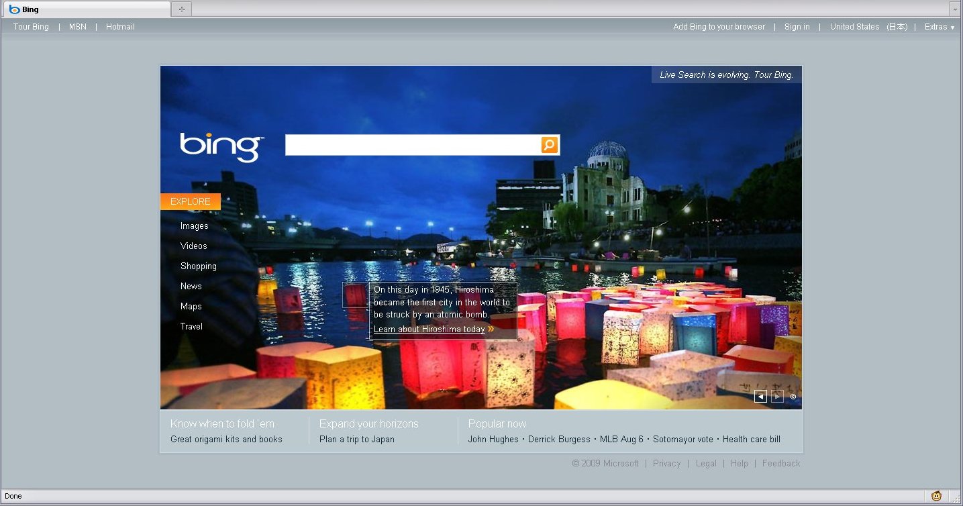
Task: Click the Learn about Hiroshima today link
Action: [x=429, y=330]
